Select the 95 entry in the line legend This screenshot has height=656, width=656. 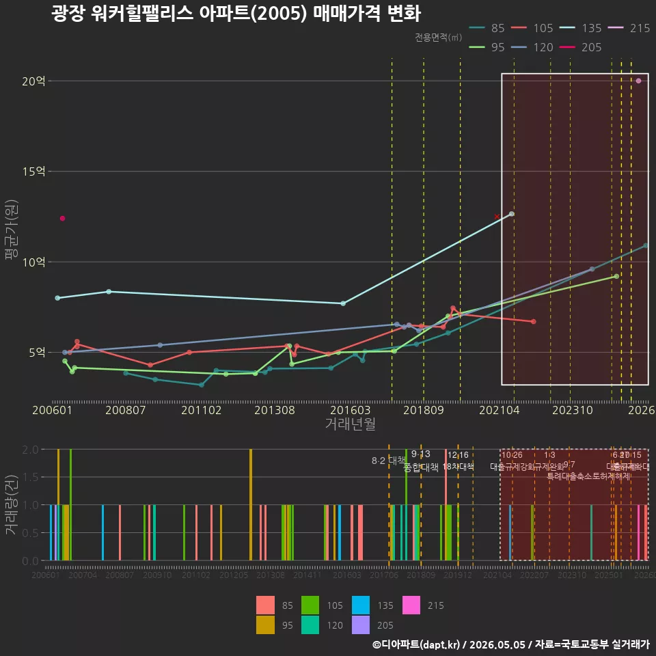487,47
